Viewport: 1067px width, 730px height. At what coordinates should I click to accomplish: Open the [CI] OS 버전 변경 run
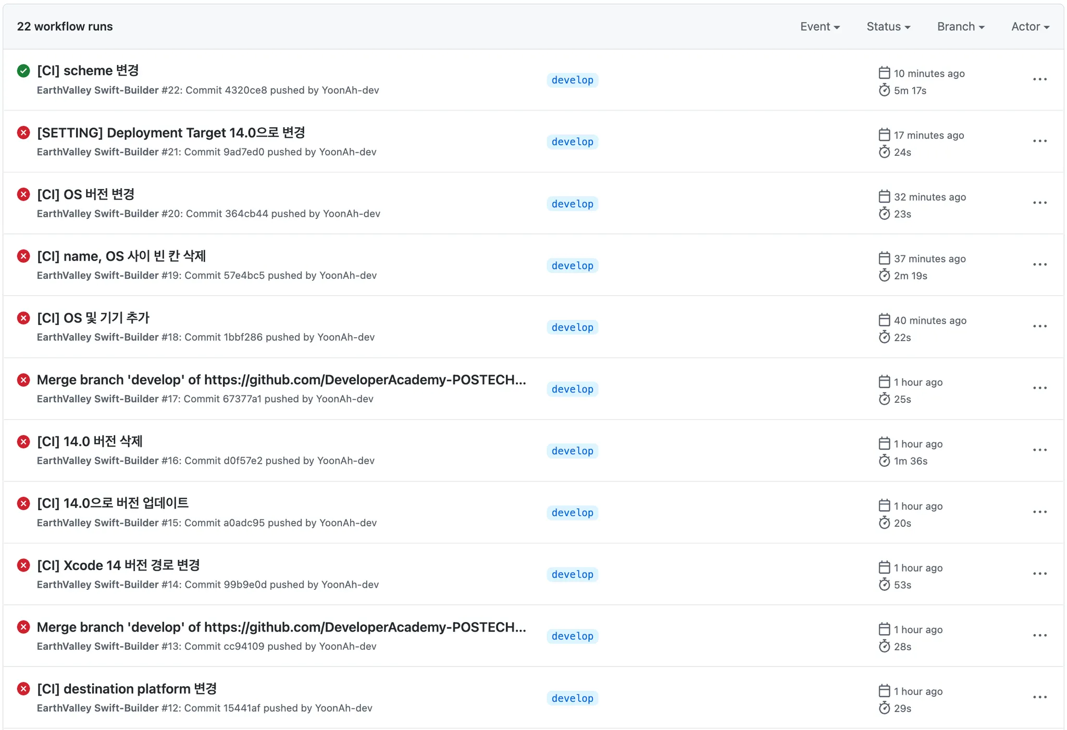(x=86, y=194)
